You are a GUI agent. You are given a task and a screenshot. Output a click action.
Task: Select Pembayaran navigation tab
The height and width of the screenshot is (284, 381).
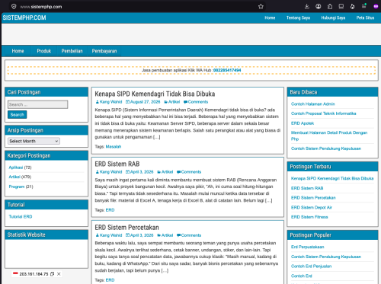[104, 51]
